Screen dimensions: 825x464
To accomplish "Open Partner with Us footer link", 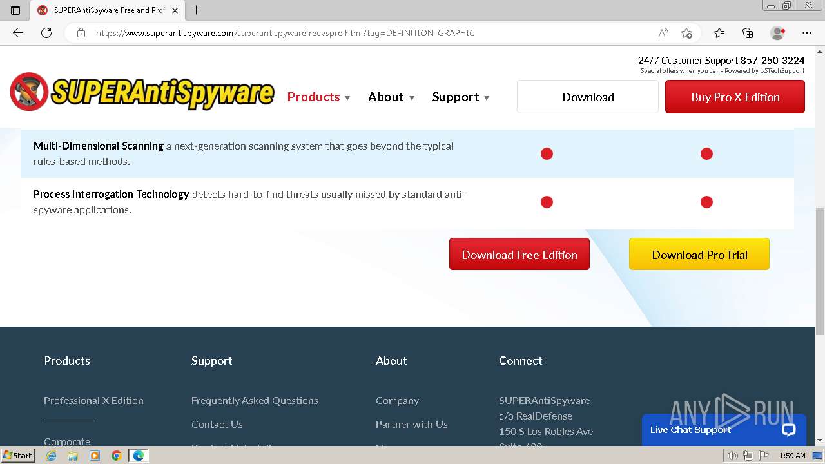I will coord(411,424).
